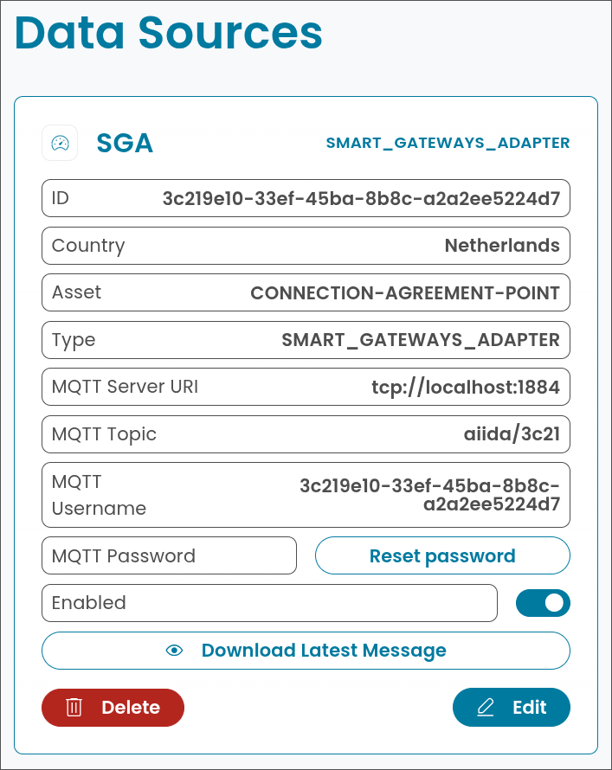Click the Data Sources page title
612x770 pixels.
click(171, 35)
